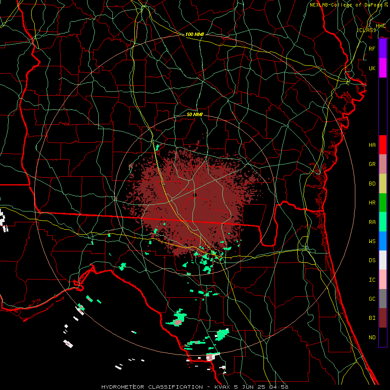This screenshot has width=390, height=390.
Task: Click the RF purple legend swatch
Action: click(383, 49)
